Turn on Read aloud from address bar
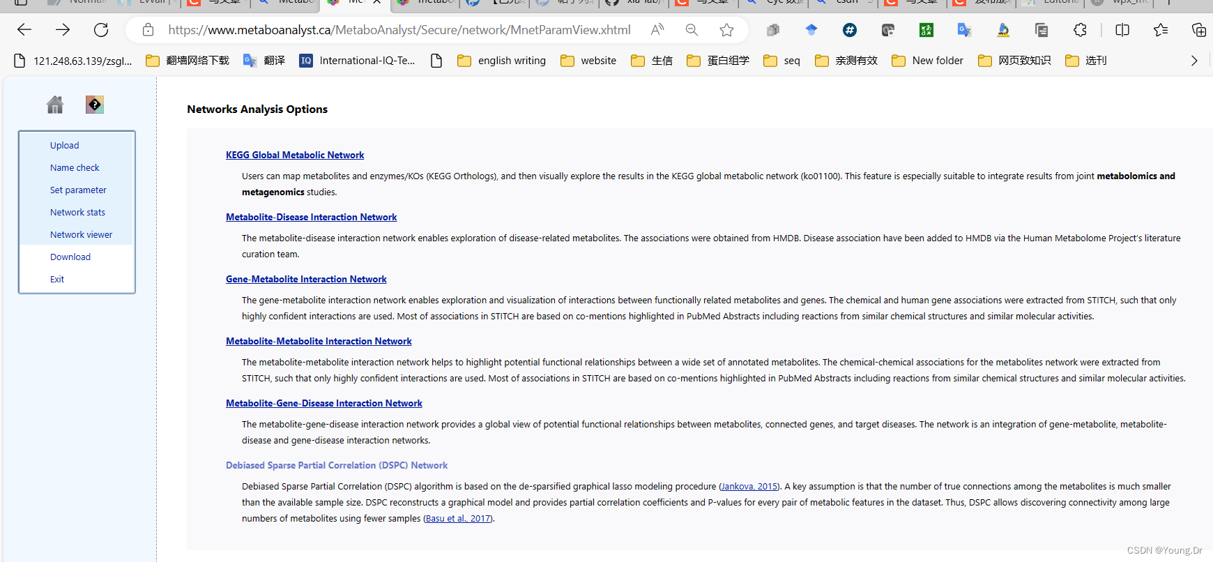 click(x=657, y=30)
